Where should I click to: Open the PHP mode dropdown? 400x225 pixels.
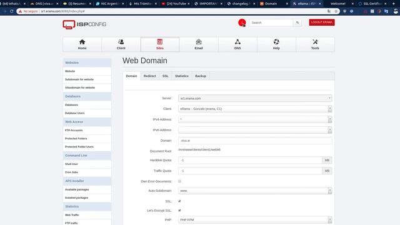(x=255, y=219)
